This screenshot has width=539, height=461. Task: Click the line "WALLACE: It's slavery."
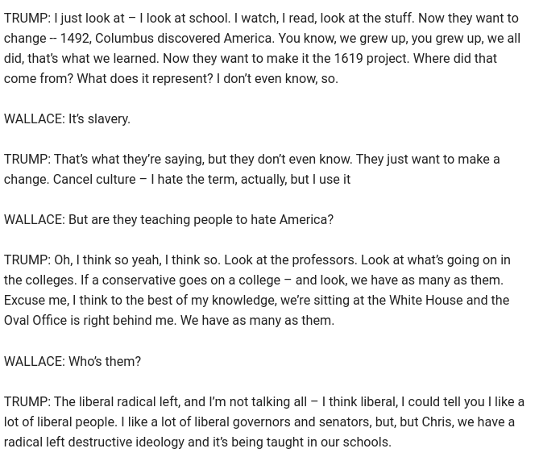pyautogui.click(x=67, y=118)
